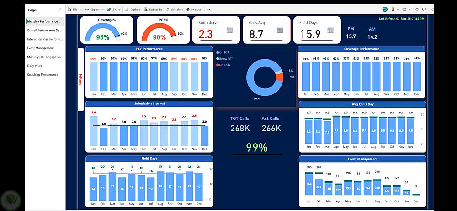Open the Coaching Performance page
457x211 pixels.
(43, 74)
